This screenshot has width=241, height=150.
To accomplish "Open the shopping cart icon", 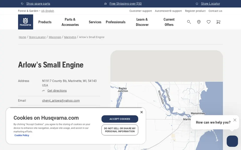I will (218, 22).
